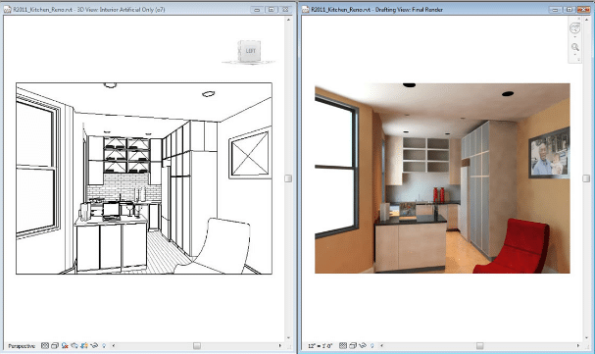Toggle crop view icon in 3D view bar
Viewport: 595px width, 354px height.
tap(84, 345)
